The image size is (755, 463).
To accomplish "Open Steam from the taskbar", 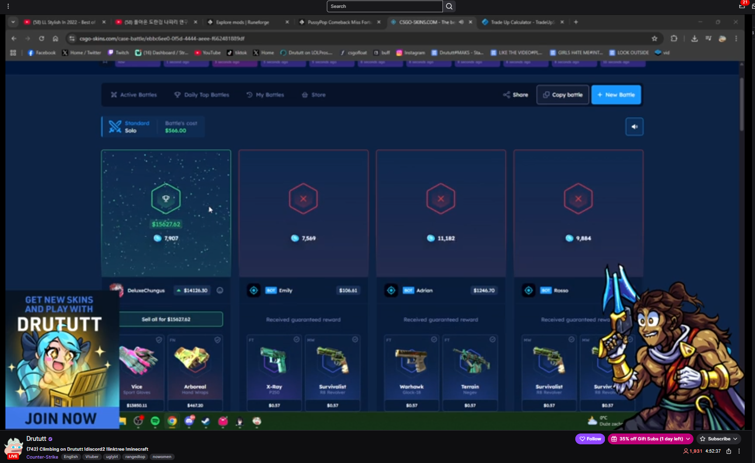I will coord(206,421).
